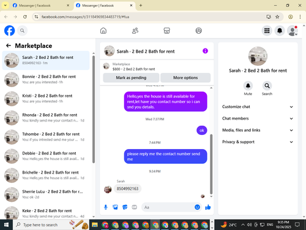Viewport: 306px width, 230px height.
Task: Open the install app icon in address bar
Action: [x=269, y=17]
